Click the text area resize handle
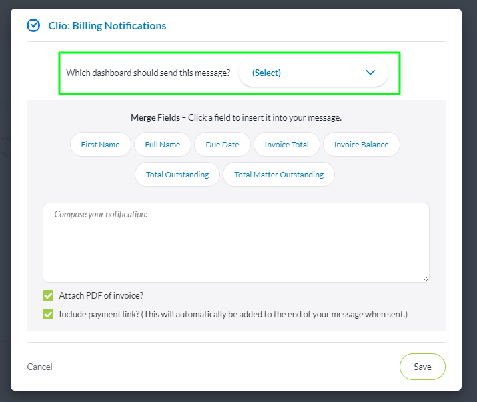 425,277
